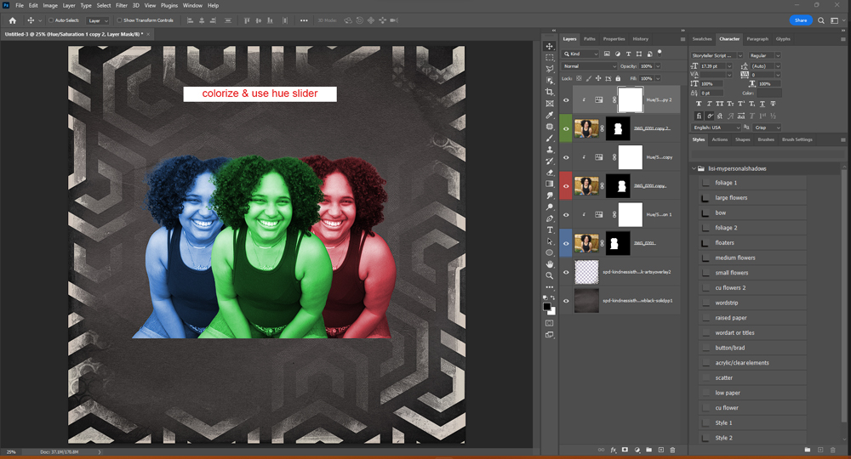The image size is (851, 459).
Task: Toggle the Auto-Select checkbox
Action: click(x=51, y=20)
